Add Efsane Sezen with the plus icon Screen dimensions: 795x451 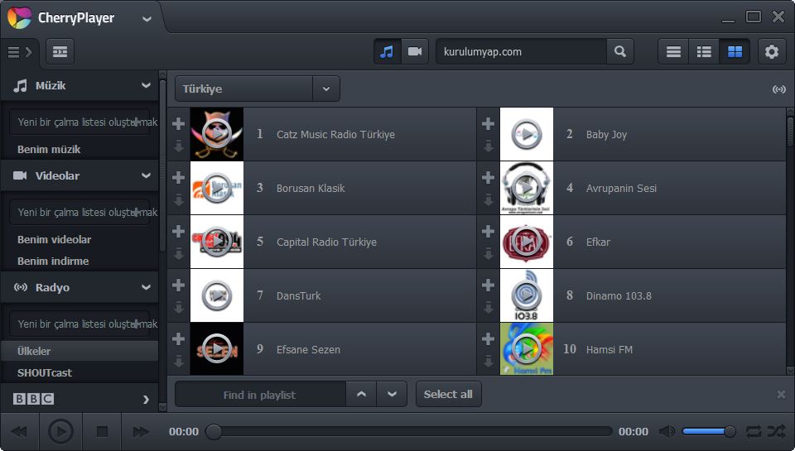coord(178,338)
